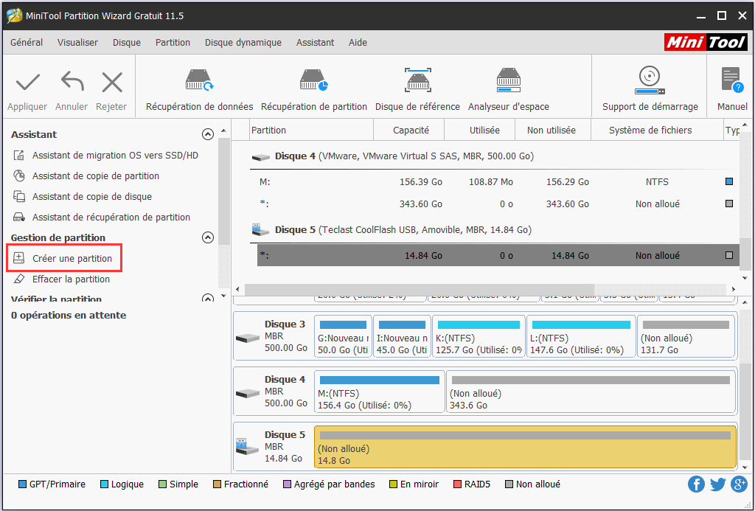The height and width of the screenshot is (511, 755).
Task: Open the Aide menu
Action: pyautogui.click(x=358, y=42)
